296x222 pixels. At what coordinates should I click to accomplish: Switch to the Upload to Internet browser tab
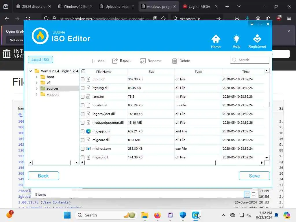tap(117, 6)
